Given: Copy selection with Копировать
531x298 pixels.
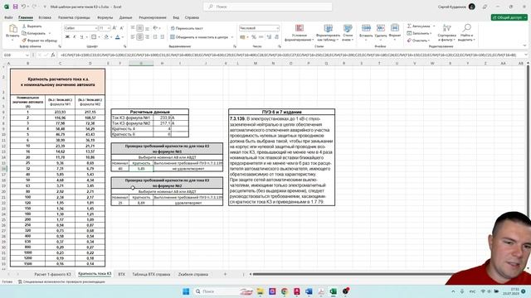Looking at the screenshot, I should [x=34, y=33].
